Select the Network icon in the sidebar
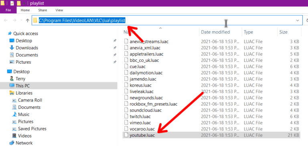Image resolution: width=308 pixels, height=146 pixels. [12, 143]
